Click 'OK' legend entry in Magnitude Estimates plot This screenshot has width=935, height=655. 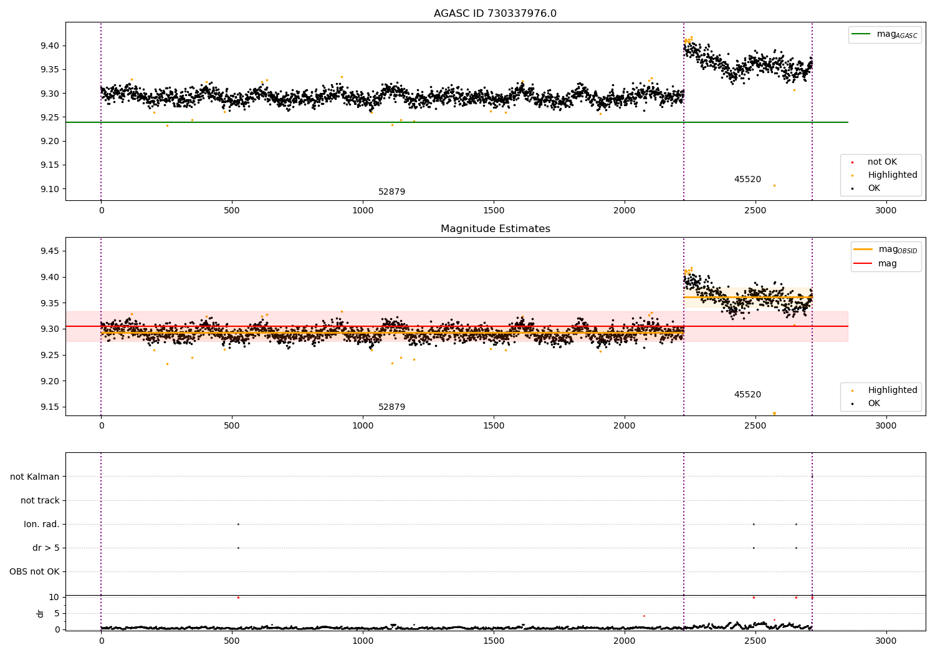tap(866, 404)
